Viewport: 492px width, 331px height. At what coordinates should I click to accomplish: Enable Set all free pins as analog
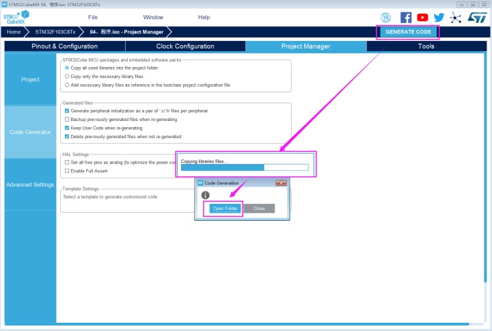click(x=67, y=162)
